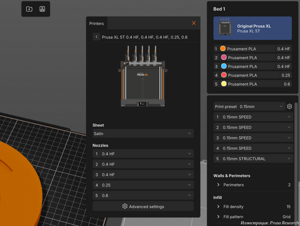Open nozzle 3 dropdown set to 0.4 HF
Screen dimensions: 300x226
tap(143, 175)
